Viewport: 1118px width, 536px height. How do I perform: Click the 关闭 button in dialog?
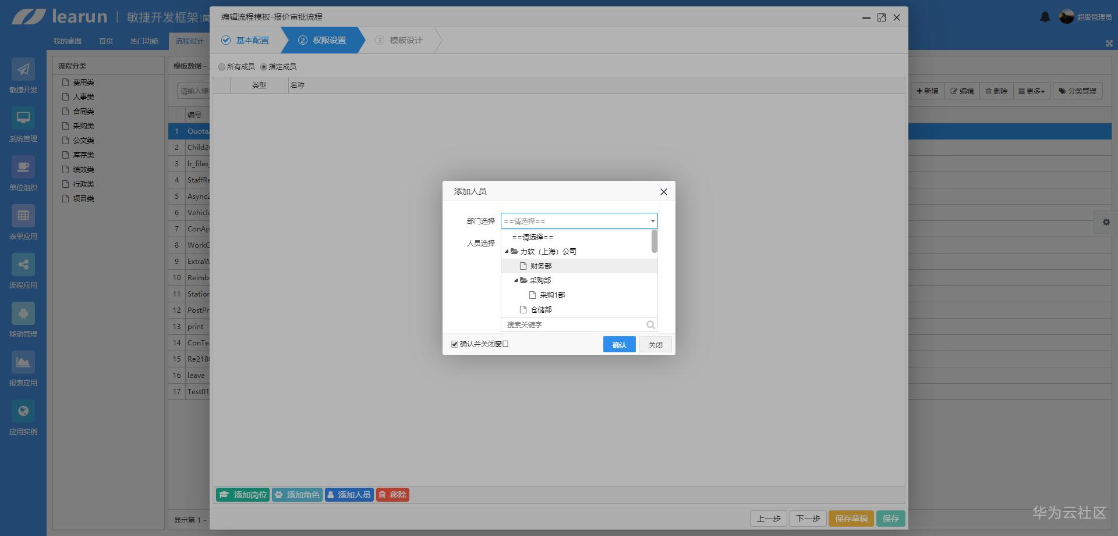[x=655, y=345]
